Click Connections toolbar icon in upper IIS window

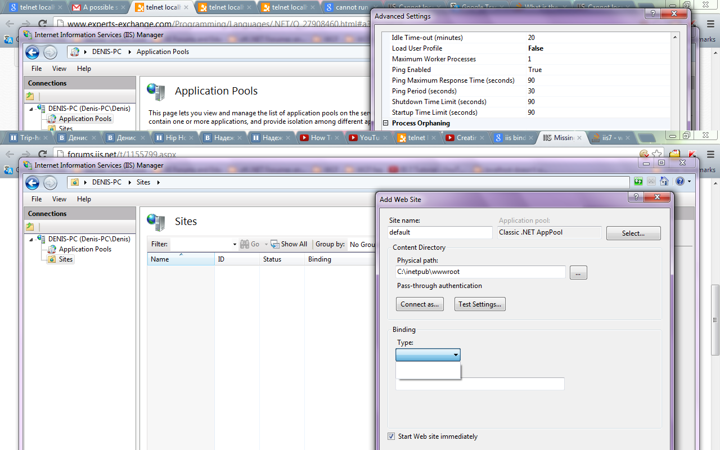coord(30,96)
